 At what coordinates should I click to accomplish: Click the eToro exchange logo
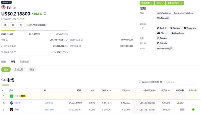[12, 96]
